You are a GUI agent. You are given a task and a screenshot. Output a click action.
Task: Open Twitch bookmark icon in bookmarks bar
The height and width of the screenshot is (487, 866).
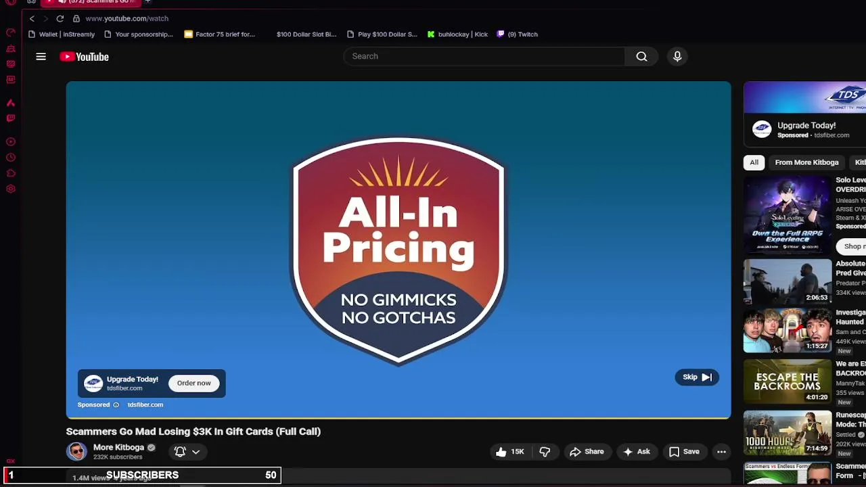(501, 34)
